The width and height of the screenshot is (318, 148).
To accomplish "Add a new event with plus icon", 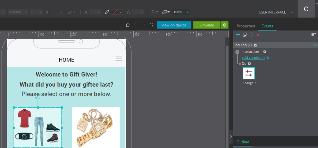I will (238, 35).
